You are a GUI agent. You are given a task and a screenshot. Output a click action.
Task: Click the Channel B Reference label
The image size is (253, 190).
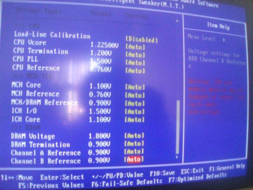tap(46, 161)
